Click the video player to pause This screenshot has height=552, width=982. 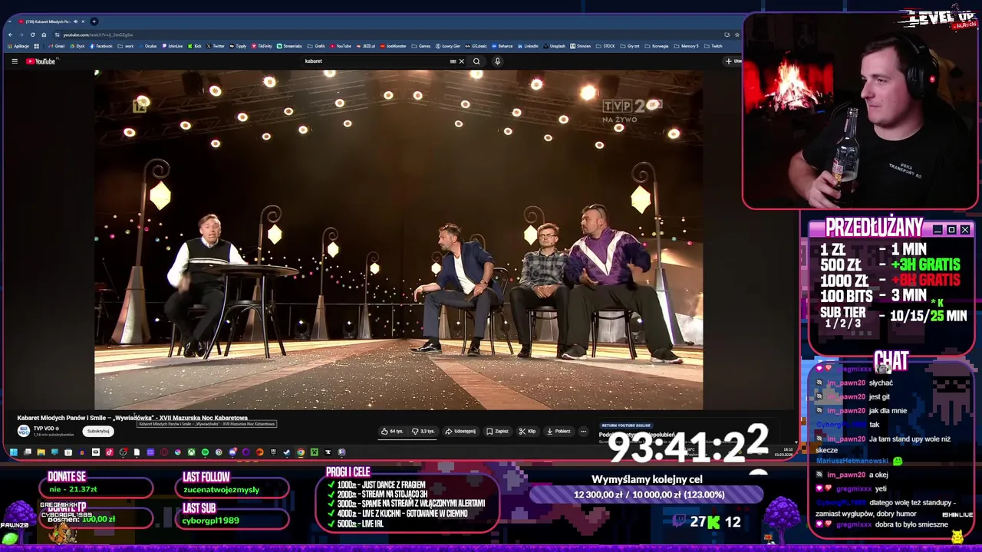[x=398, y=239]
